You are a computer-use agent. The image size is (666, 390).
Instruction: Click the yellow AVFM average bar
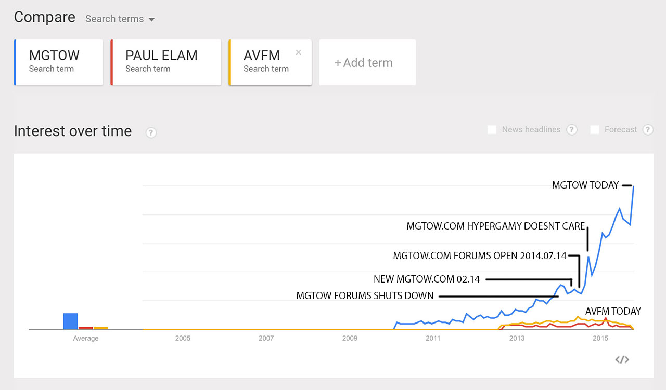tap(100, 328)
